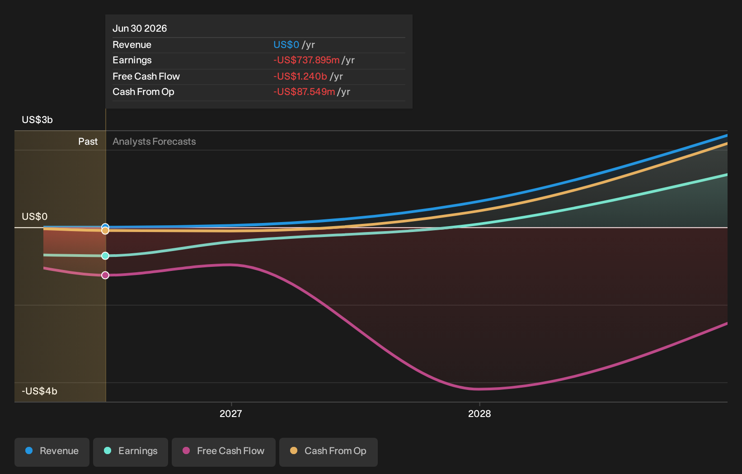Select the teal Earnings data point marker
Screen dimensions: 742x474
[105, 256]
